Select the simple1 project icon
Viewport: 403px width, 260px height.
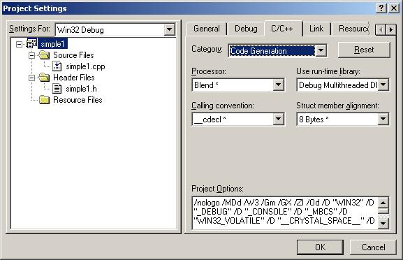(x=31, y=44)
